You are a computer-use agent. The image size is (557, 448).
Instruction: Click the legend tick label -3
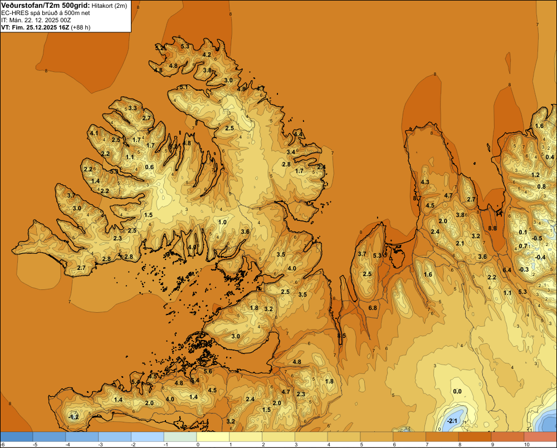point(100,445)
